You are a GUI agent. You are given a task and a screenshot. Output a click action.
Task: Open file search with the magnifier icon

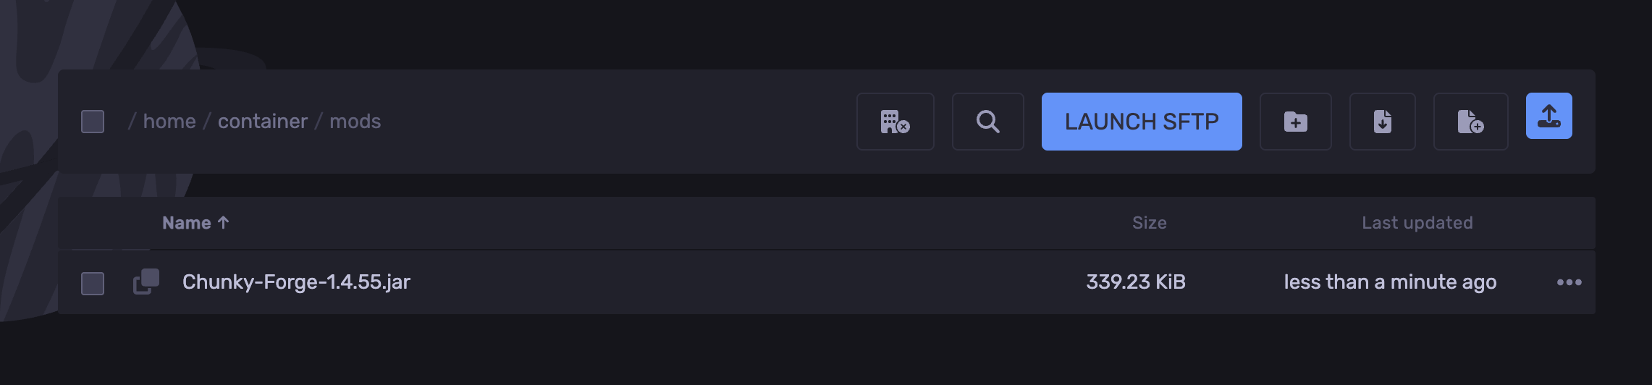[987, 122]
